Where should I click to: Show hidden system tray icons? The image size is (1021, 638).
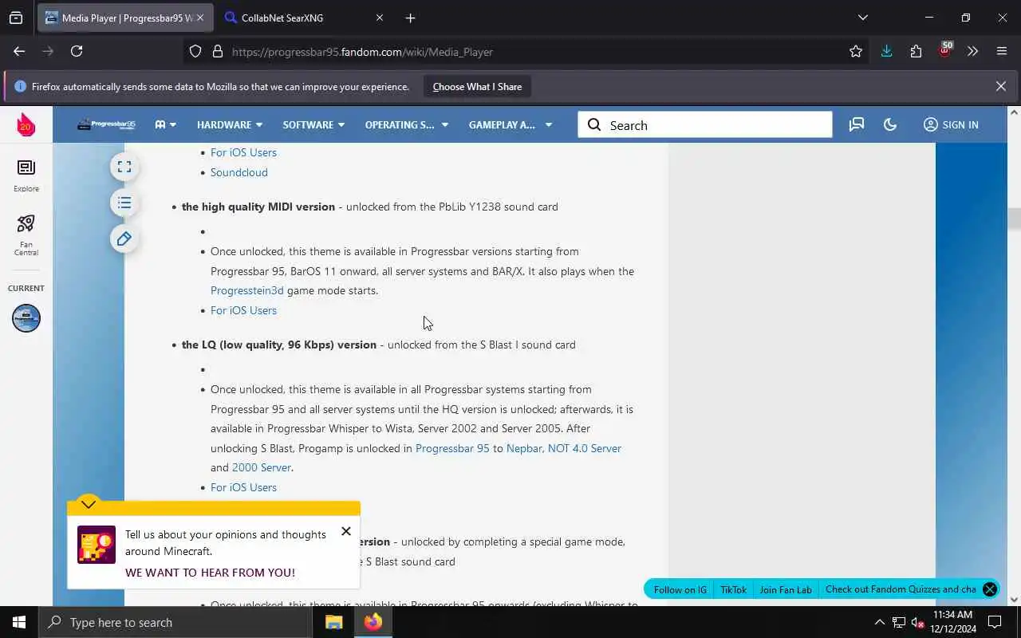coord(880,622)
